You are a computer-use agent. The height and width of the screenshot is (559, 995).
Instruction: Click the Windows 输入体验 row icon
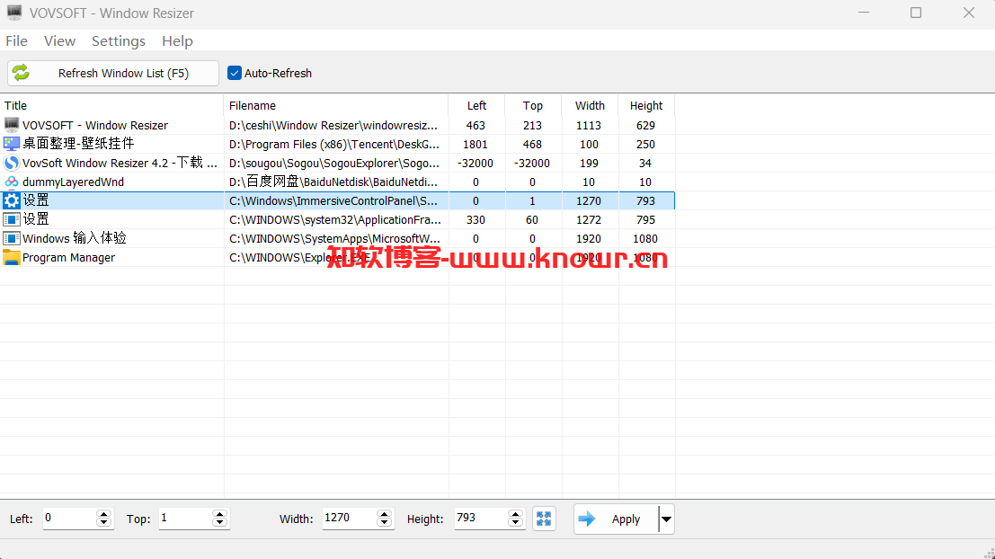pyautogui.click(x=12, y=238)
